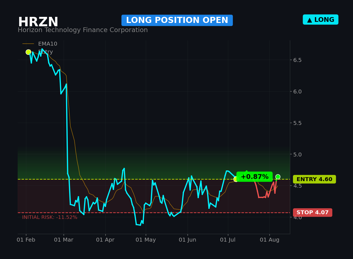Click the 01 Mar axis label
Image resolution: width=353 pixels, height=259 pixels.
point(64,240)
